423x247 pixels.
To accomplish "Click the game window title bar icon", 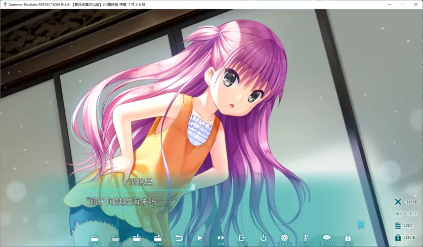I will coord(5,5).
